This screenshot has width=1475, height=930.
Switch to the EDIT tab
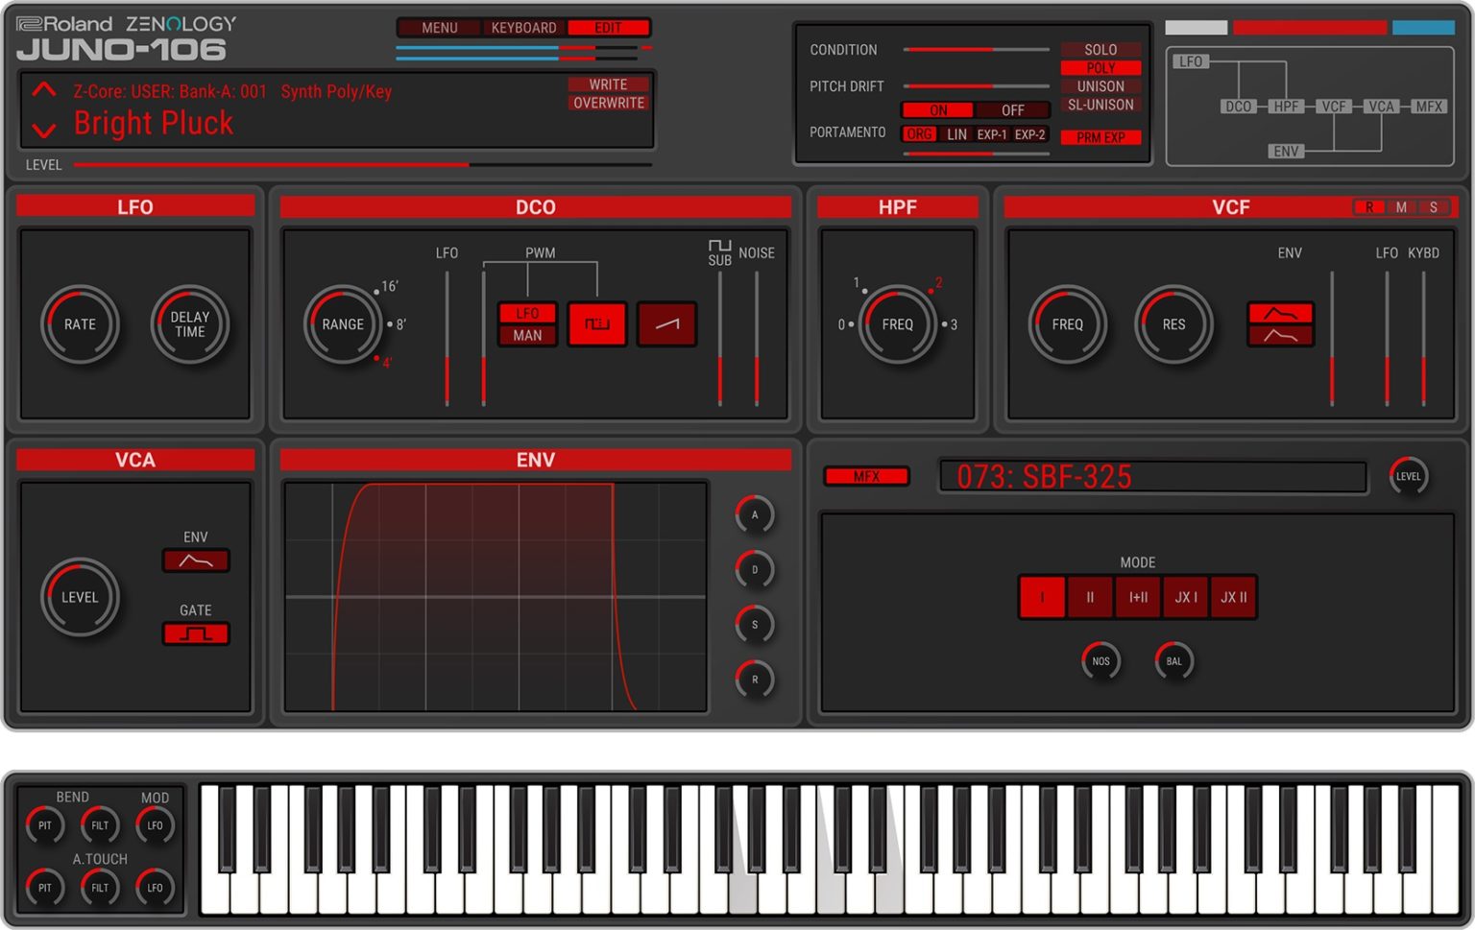pos(608,28)
